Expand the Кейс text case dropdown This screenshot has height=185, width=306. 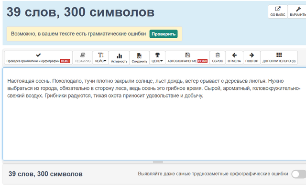coord(101,58)
